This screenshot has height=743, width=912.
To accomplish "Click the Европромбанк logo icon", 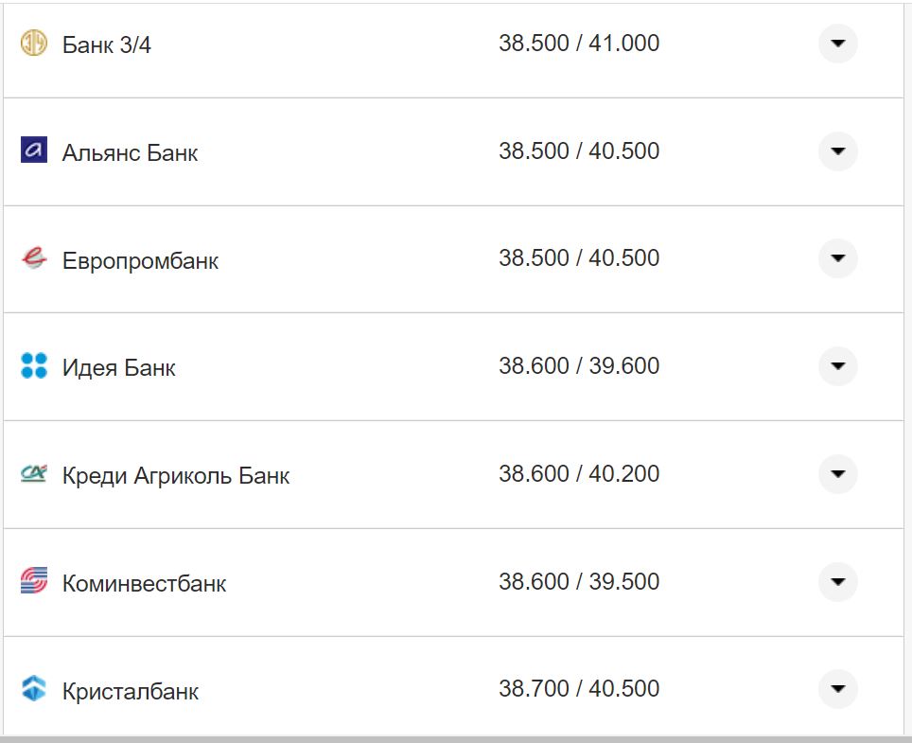I will [x=34, y=258].
